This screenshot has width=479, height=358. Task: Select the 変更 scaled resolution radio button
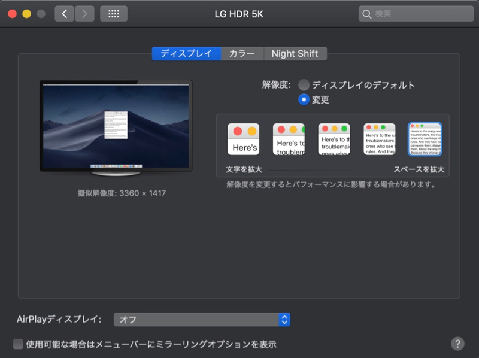tap(304, 99)
